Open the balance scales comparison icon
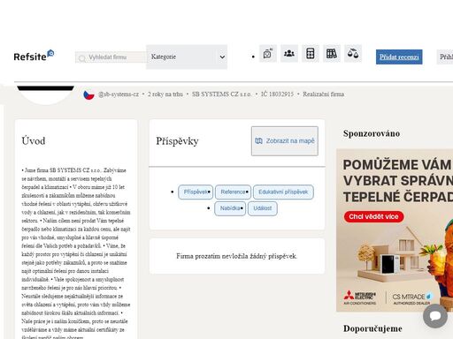 353,54
